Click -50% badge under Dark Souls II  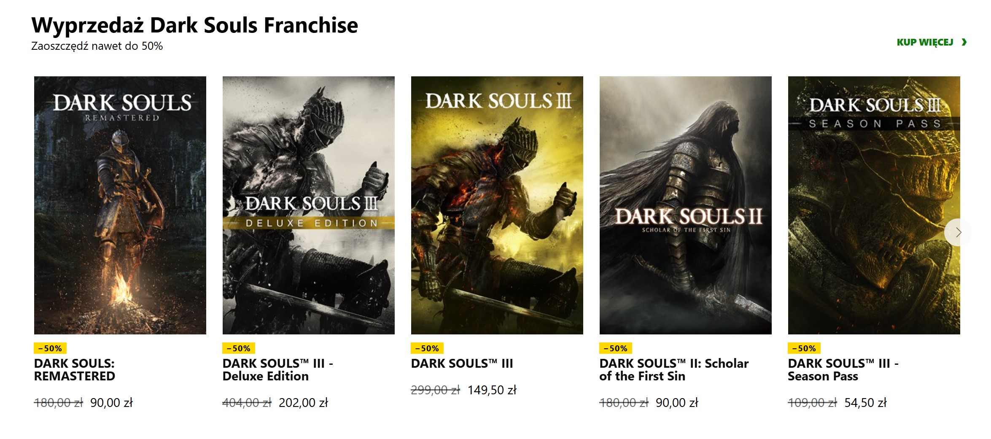coord(616,348)
